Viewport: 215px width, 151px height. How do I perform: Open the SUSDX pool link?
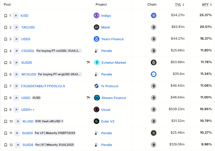click(x=28, y=133)
